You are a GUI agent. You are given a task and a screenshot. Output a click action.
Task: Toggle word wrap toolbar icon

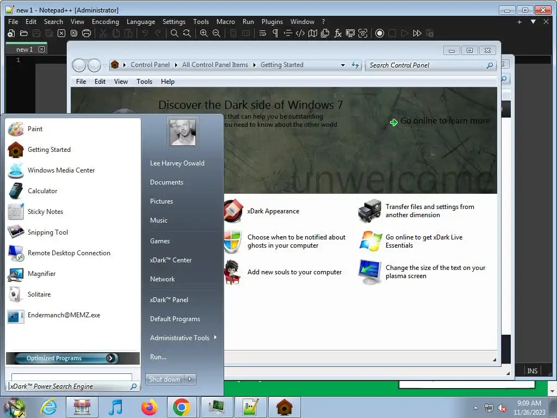(x=263, y=33)
